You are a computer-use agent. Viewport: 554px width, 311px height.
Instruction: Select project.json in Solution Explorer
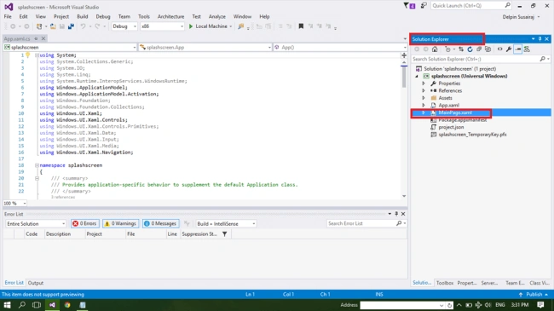click(451, 127)
